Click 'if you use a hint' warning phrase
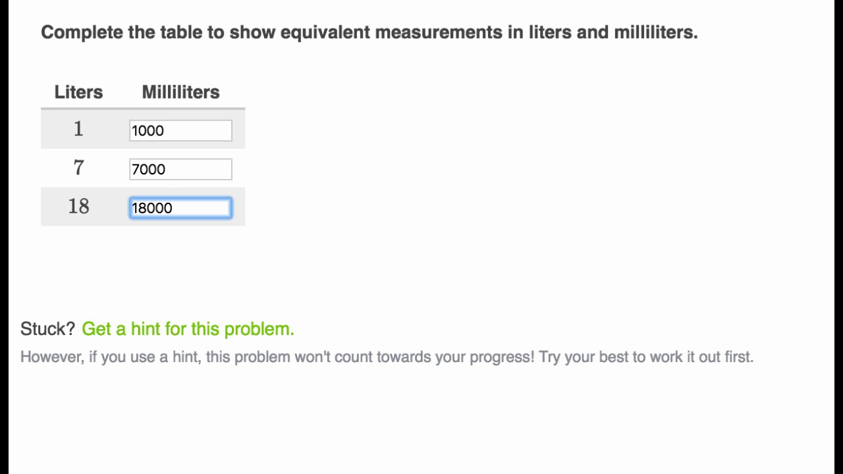This screenshot has width=843, height=474. click(145, 357)
